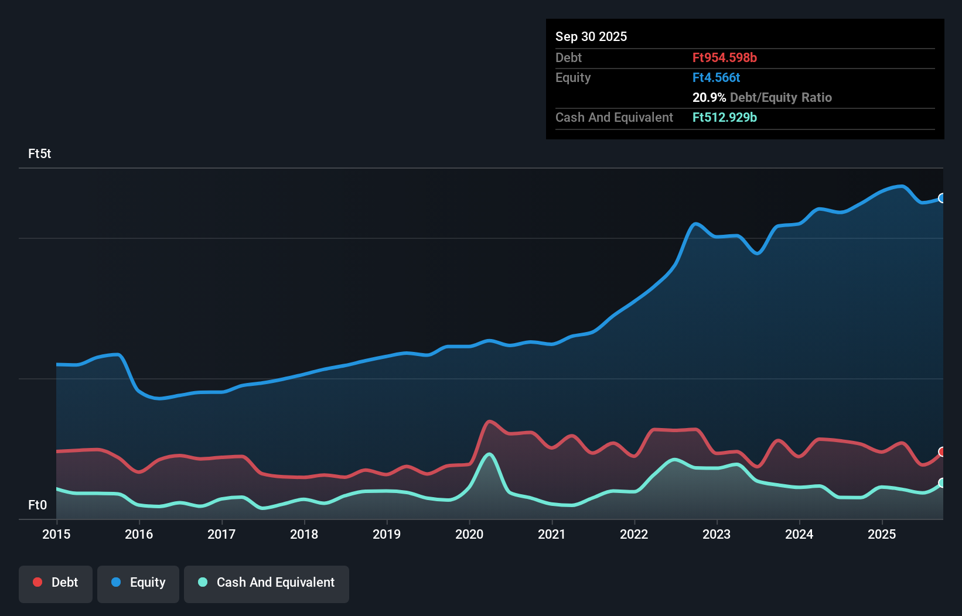Viewport: 962px width, 616px height.
Task: Select the Equity endpoint marker on the chart
Action: 942,198
